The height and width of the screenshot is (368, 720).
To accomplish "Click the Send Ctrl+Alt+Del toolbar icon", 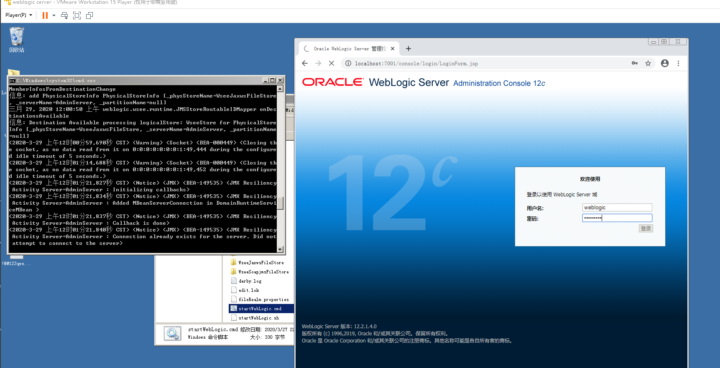I will pyautogui.click(x=64, y=15).
